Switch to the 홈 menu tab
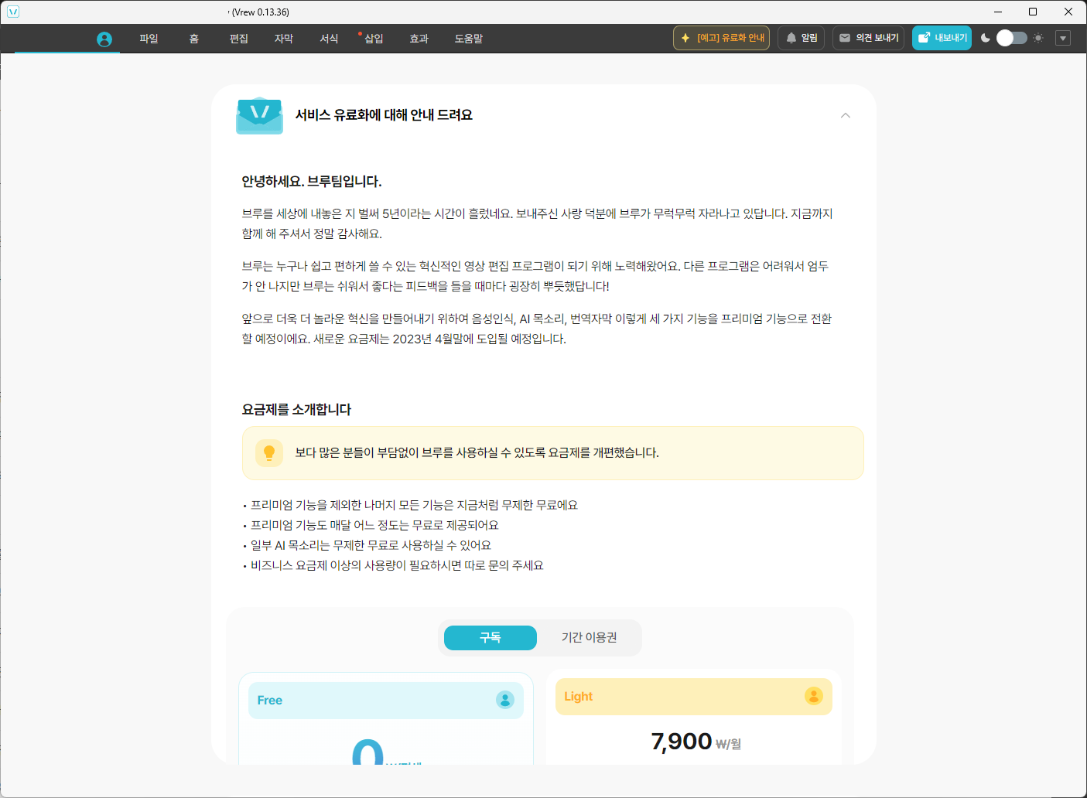Screen dimensions: 1087x798 click(193, 39)
